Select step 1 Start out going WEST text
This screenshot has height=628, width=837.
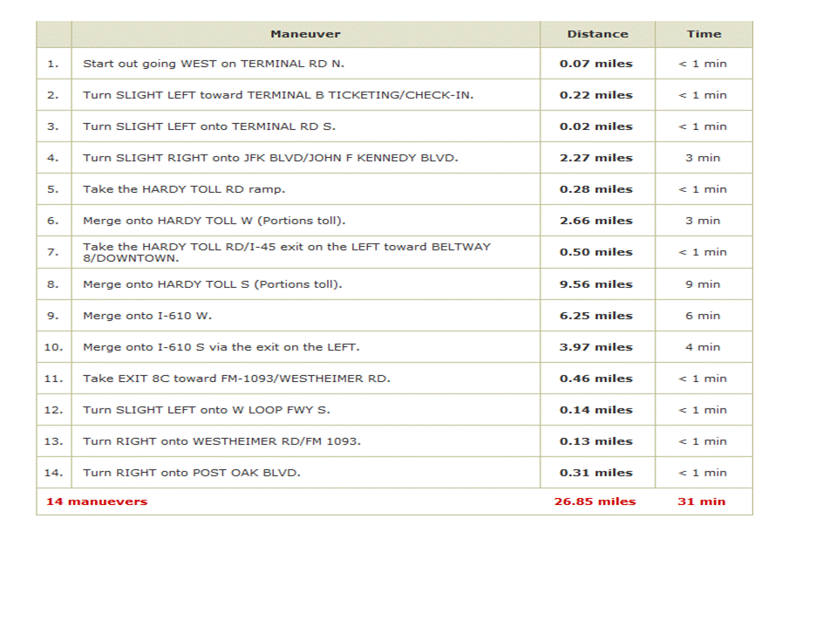pyautogui.click(x=214, y=64)
